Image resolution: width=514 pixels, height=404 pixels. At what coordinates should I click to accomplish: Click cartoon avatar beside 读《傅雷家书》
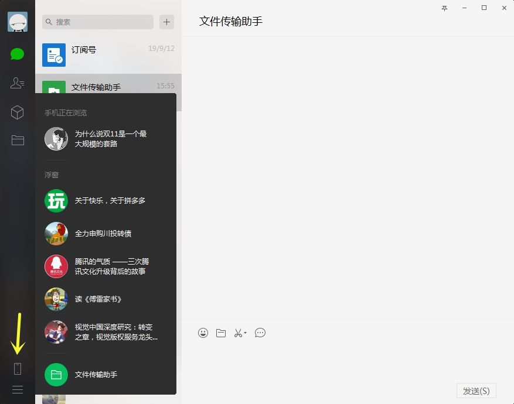[x=56, y=299]
